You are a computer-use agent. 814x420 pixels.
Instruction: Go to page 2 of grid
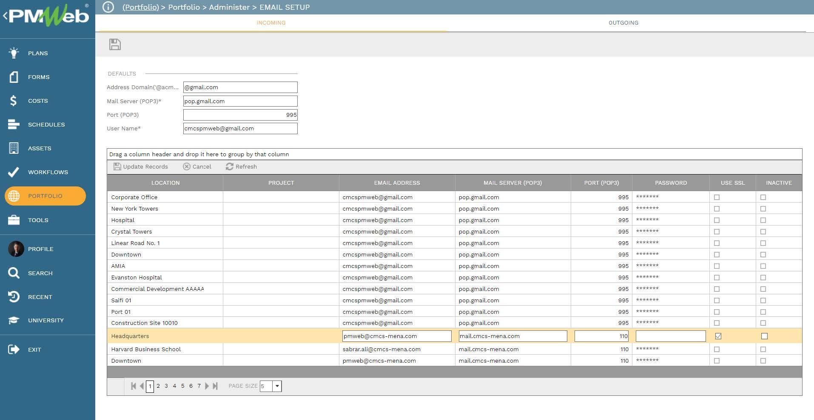158,386
